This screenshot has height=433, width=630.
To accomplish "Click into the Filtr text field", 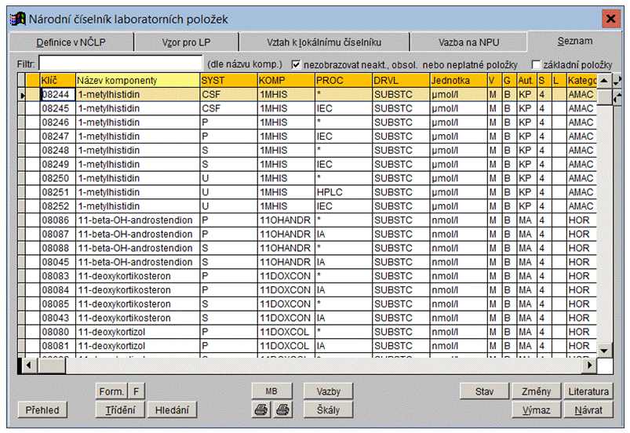I will (x=120, y=64).
